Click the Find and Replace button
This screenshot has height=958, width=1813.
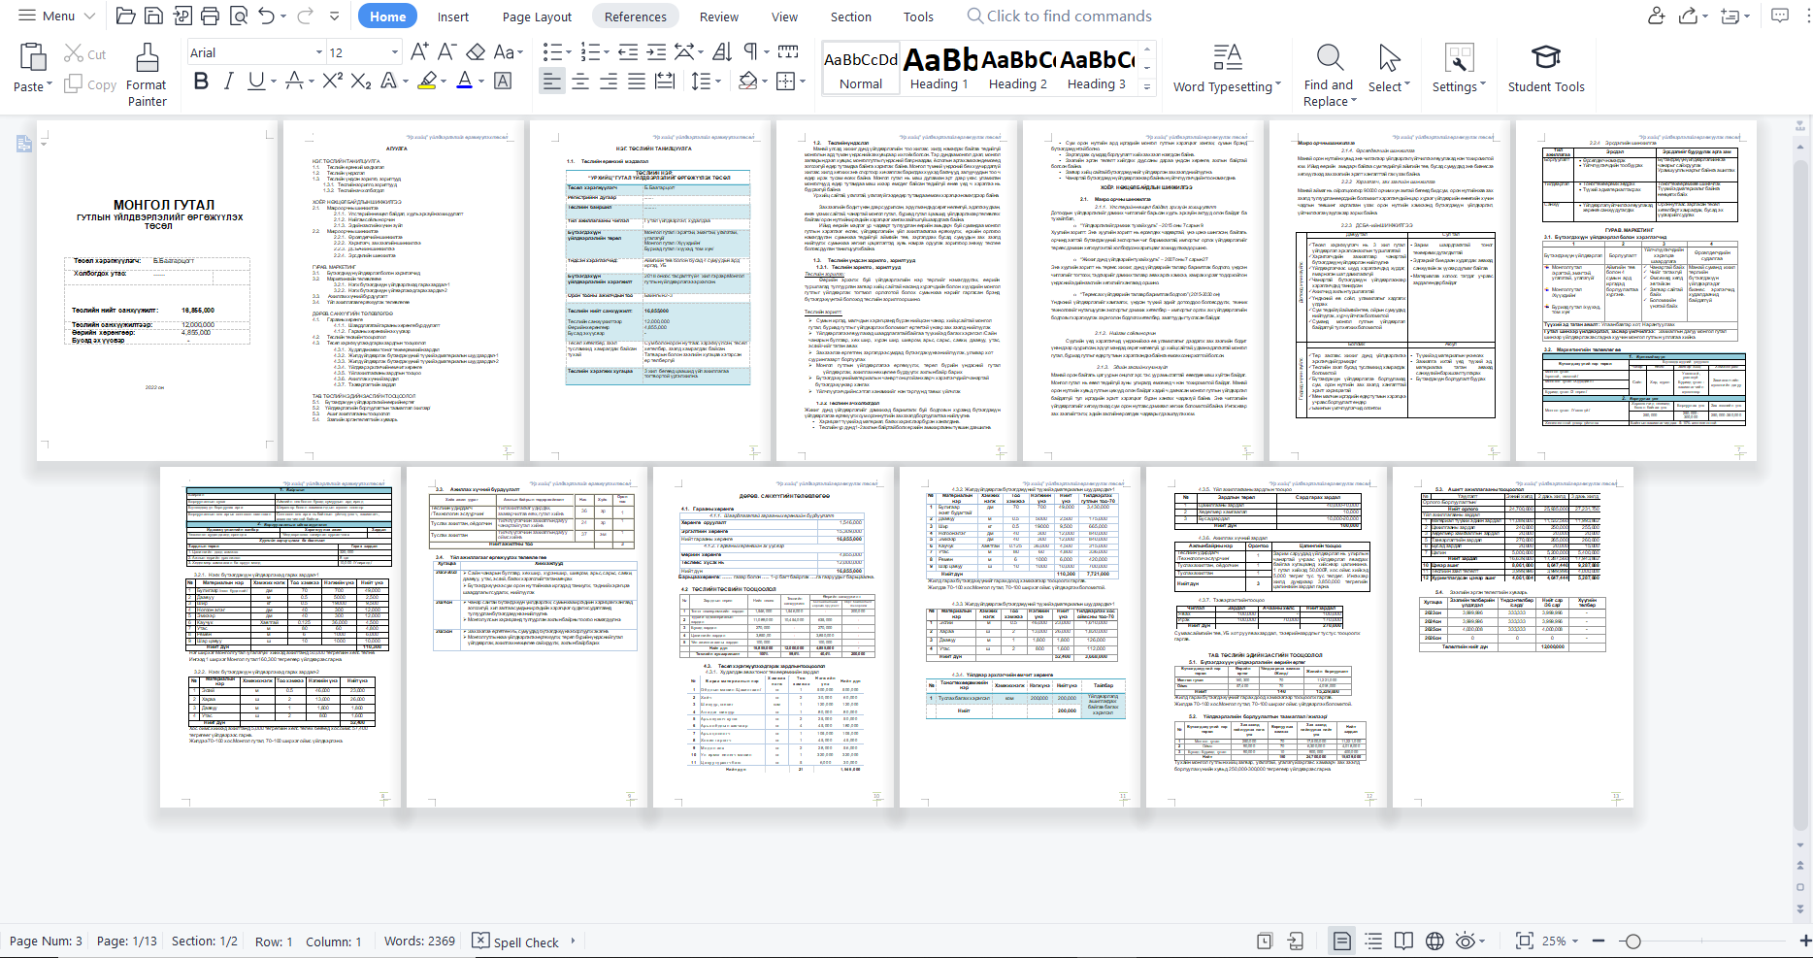tap(1329, 74)
